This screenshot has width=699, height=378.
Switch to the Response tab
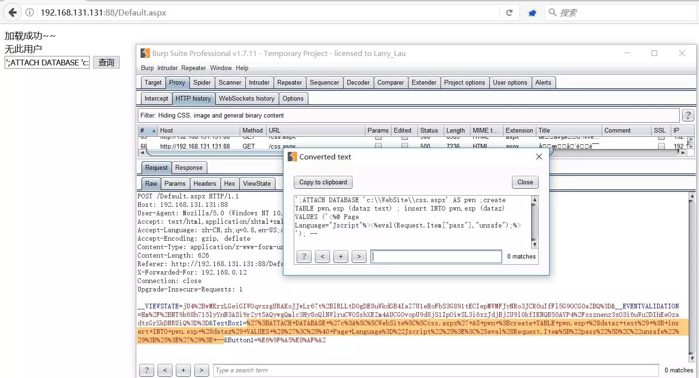coord(189,167)
